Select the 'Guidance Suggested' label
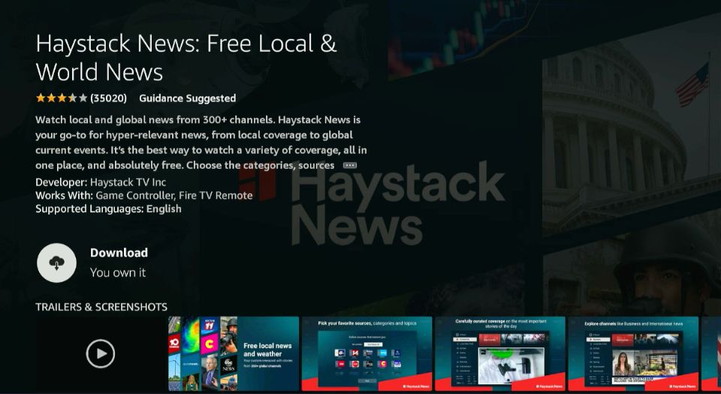Screen dimensions: 721x394 coord(188,98)
